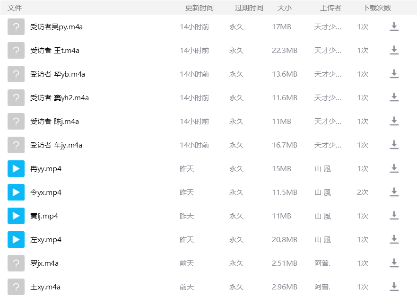Select the question-mark icon of 受访者 陈j.m4a

[x=16, y=122]
